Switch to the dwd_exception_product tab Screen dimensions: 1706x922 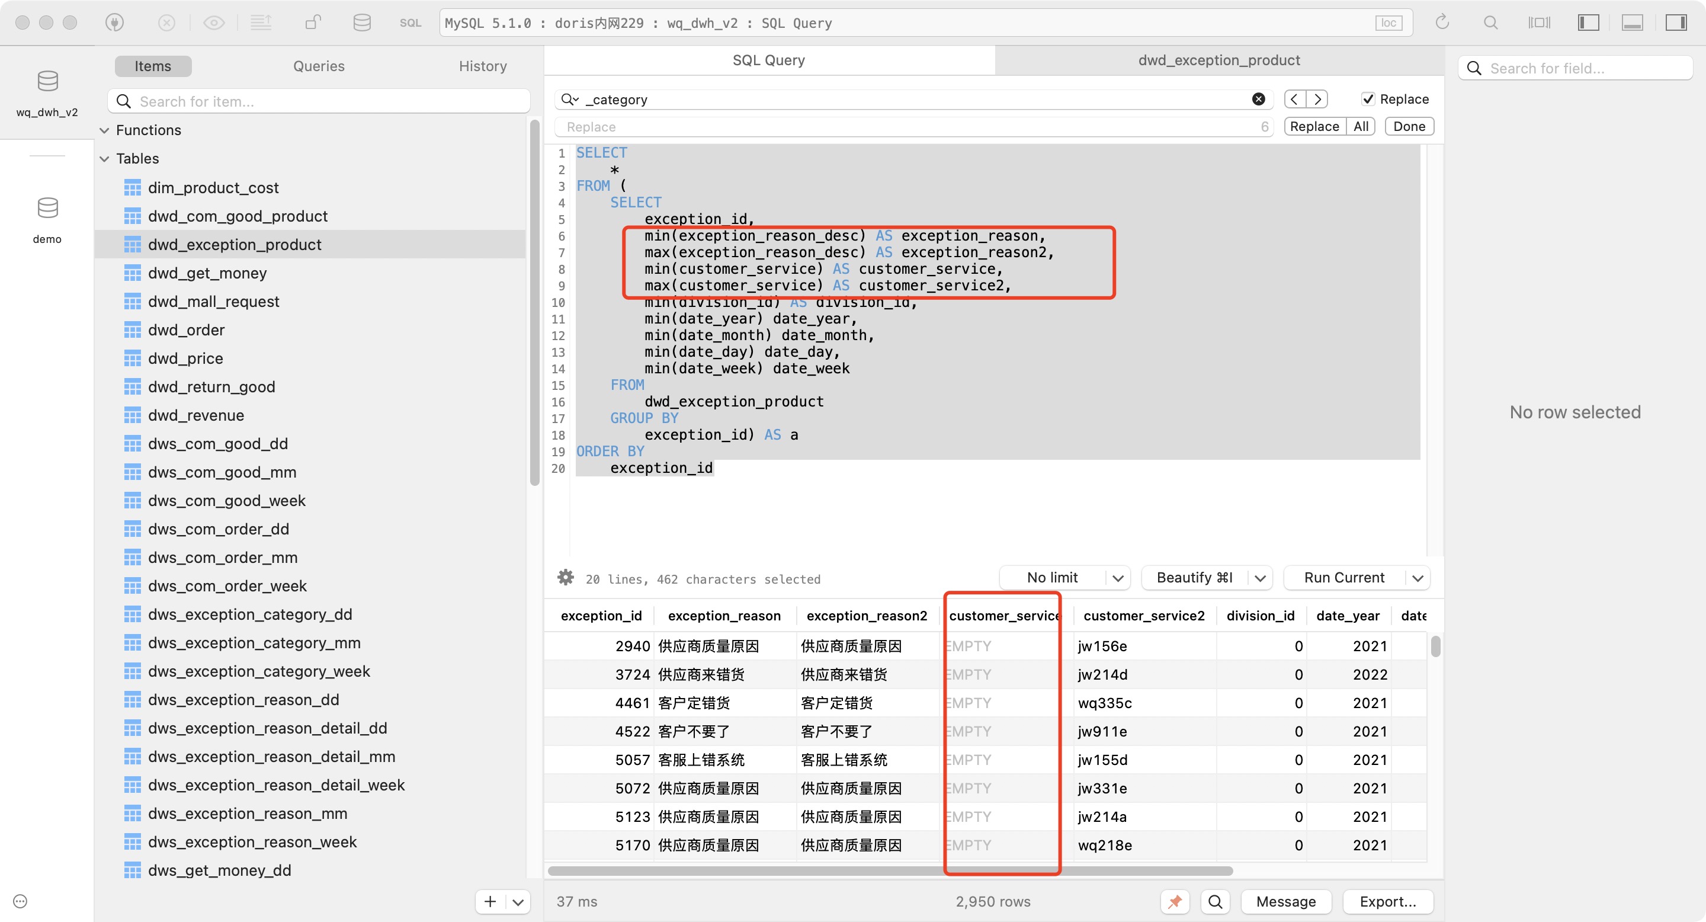(x=1218, y=60)
